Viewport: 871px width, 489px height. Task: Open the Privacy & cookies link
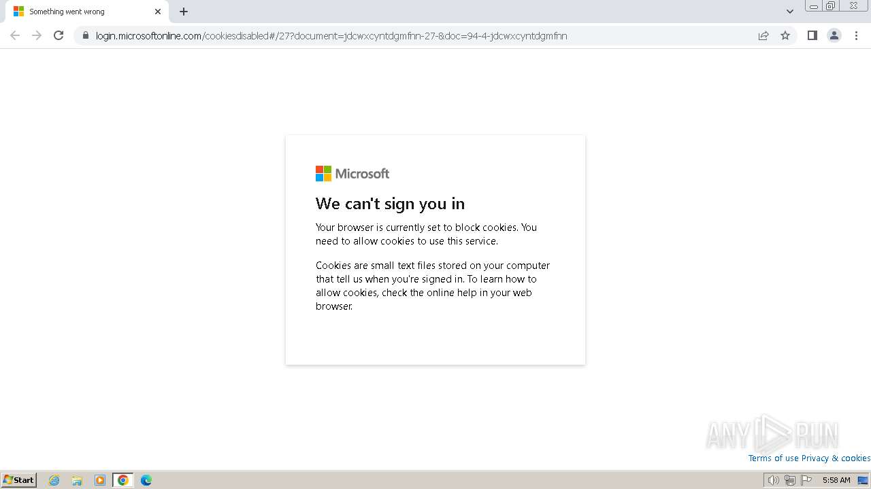(836, 458)
